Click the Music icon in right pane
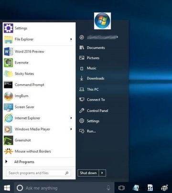Screen dimensions: 172x193 [x=82, y=68]
